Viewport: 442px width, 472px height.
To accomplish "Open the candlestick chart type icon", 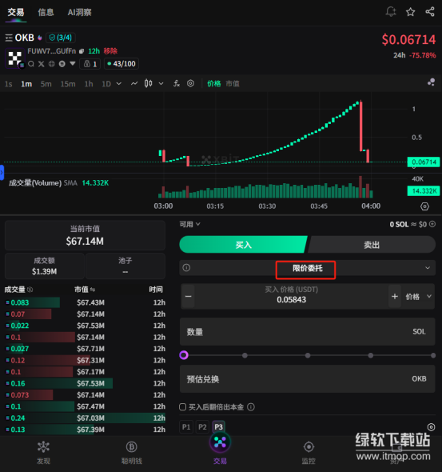I will pos(148,83).
